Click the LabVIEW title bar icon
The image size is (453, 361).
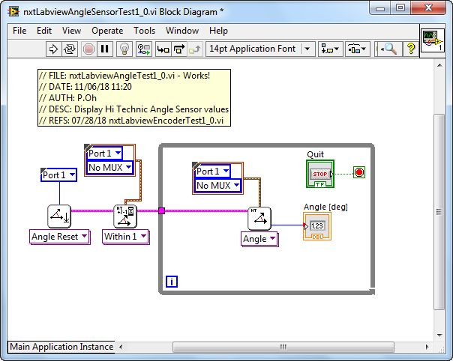[13, 12]
